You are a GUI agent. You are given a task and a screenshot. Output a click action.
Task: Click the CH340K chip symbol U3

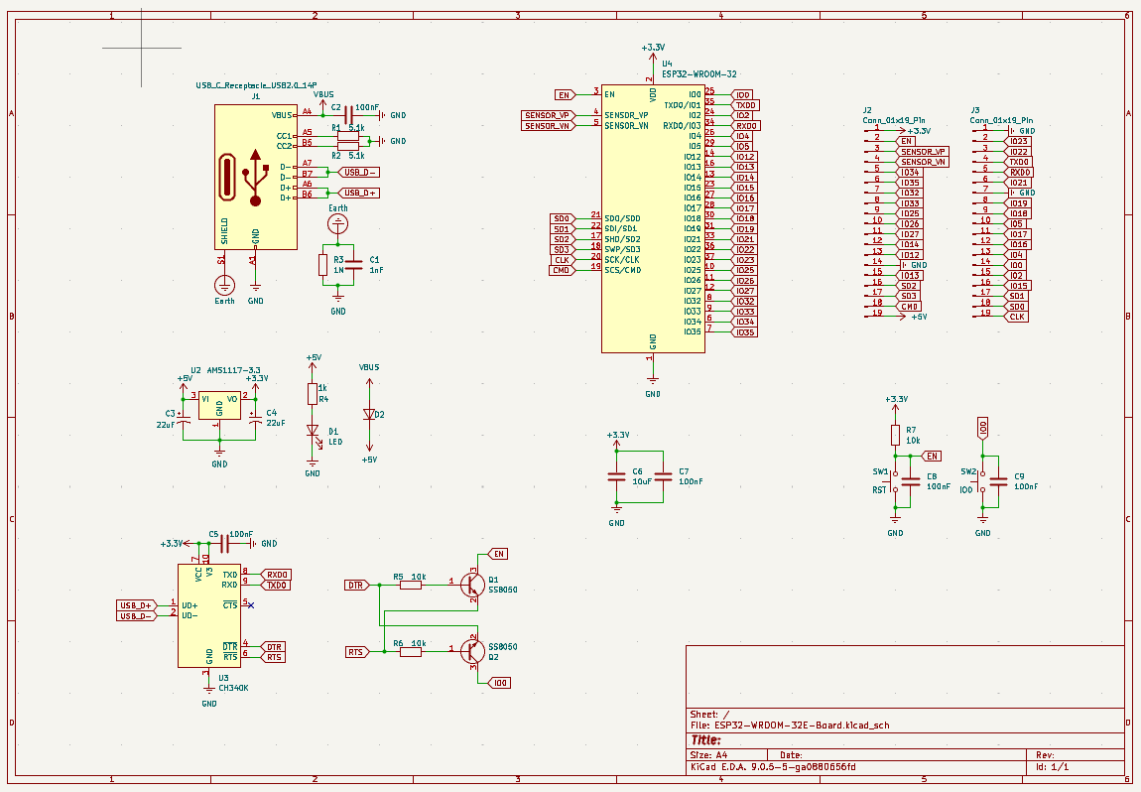209,615
